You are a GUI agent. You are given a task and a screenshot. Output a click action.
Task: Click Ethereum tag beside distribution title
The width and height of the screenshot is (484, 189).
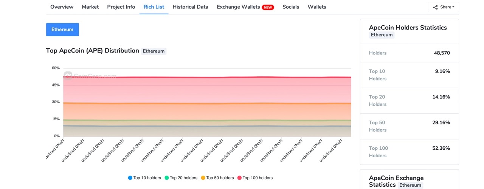[154, 51]
